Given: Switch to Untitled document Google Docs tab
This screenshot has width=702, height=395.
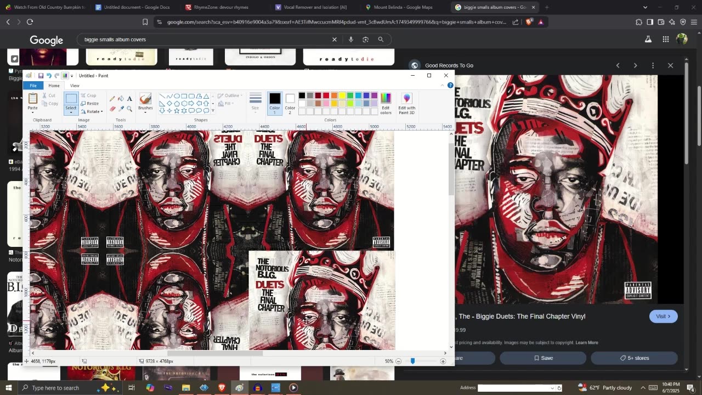Looking at the screenshot, I should (133, 7).
